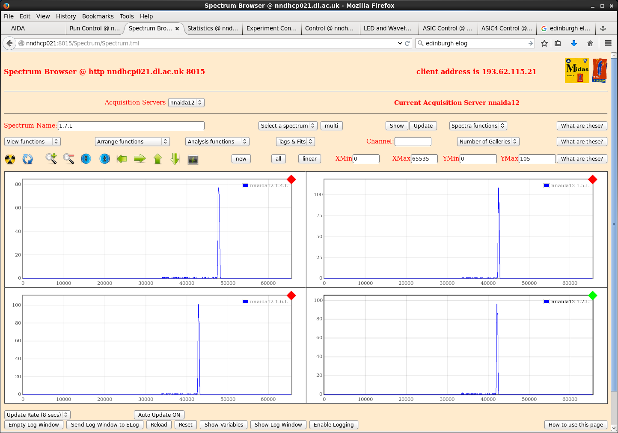Open the Update Rate dropdown
Image resolution: width=618 pixels, height=433 pixels.
point(37,415)
